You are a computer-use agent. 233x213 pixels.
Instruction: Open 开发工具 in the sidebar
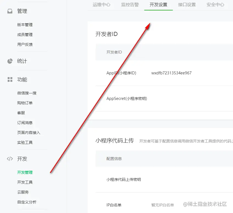pyautogui.click(x=25, y=182)
